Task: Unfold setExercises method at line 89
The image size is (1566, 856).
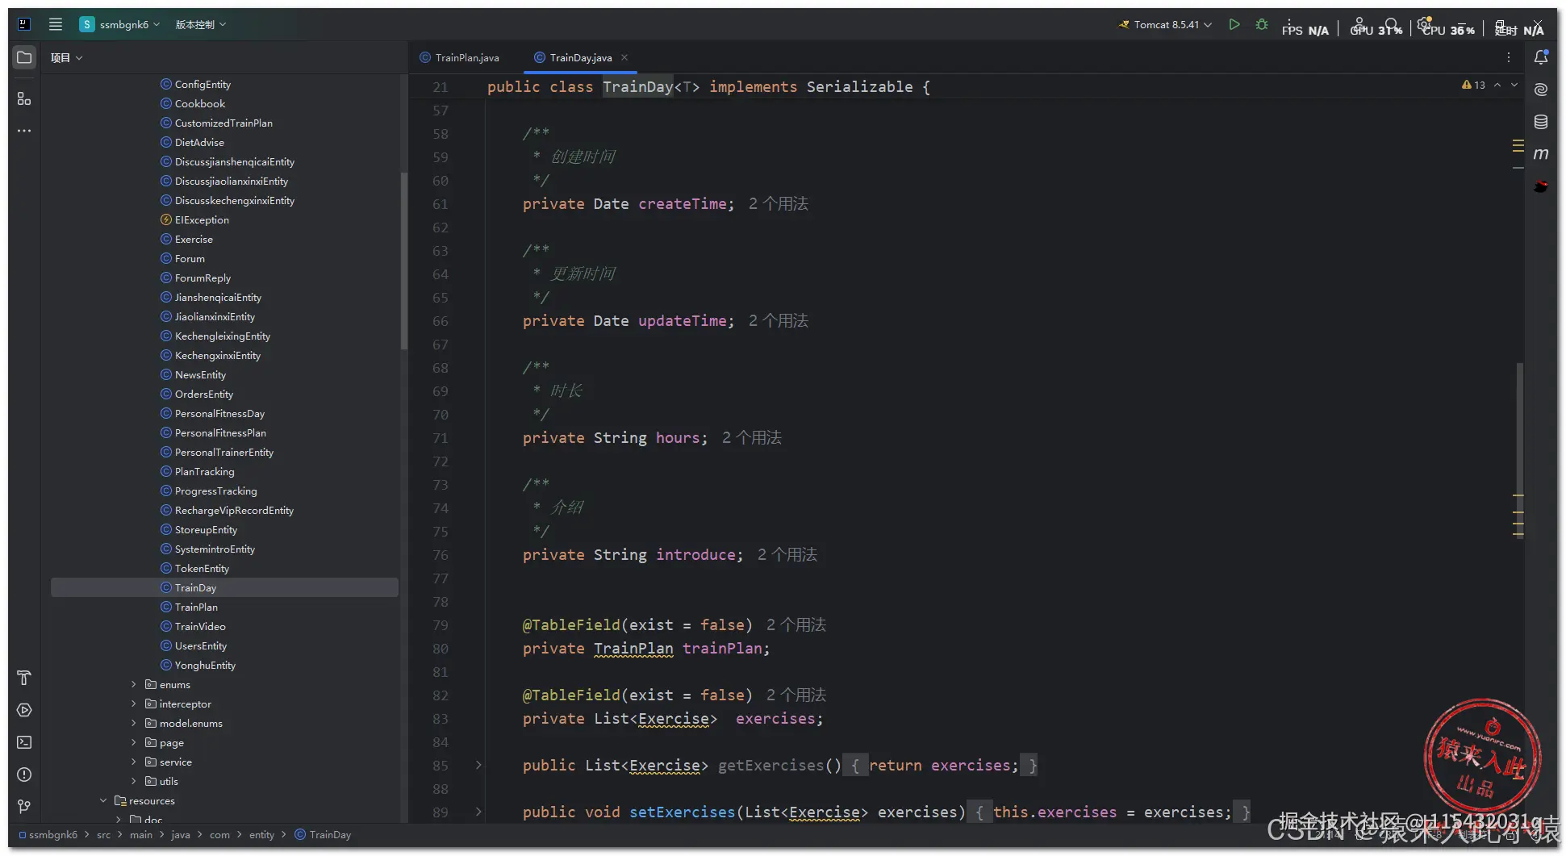Action: [x=478, y=812]
